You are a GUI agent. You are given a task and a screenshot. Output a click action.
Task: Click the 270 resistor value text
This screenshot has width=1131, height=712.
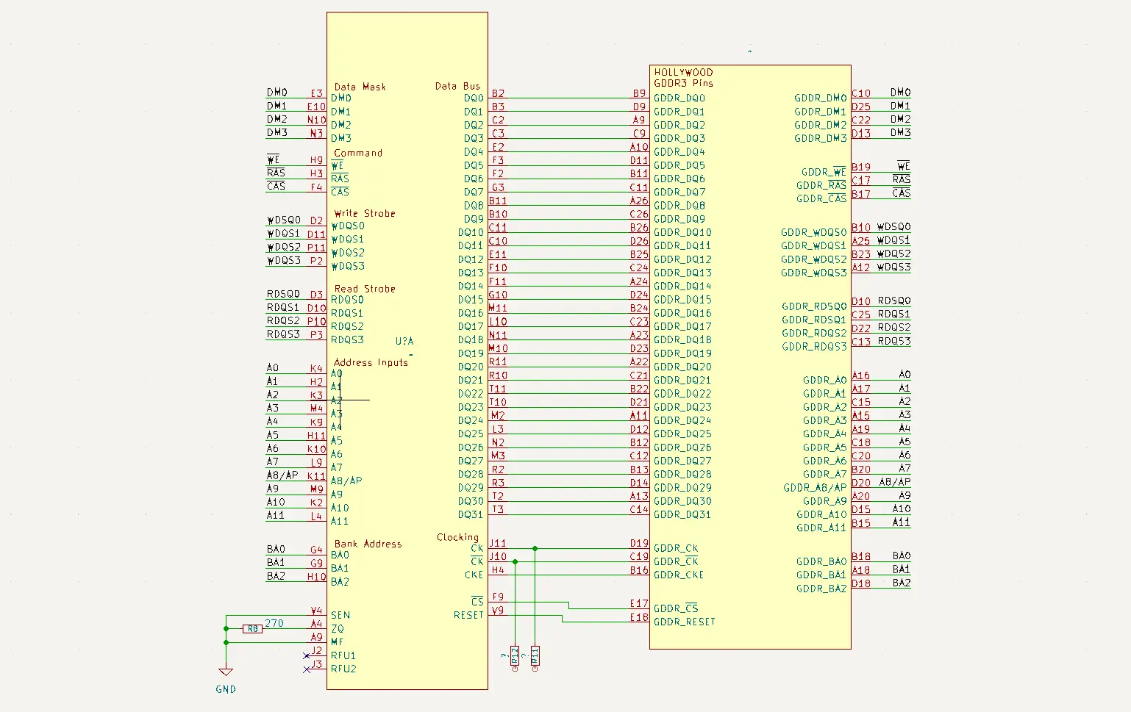(x=274, y=623)
